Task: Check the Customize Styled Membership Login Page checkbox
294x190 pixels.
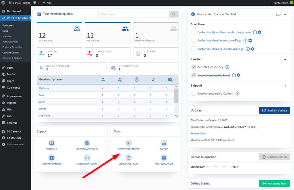Action: pyautogui.click(x=194, y=32)
